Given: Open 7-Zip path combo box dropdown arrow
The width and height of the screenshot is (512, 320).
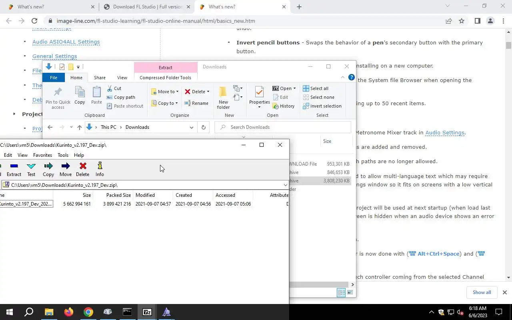Looking at the screenshot, I should 285,185.
